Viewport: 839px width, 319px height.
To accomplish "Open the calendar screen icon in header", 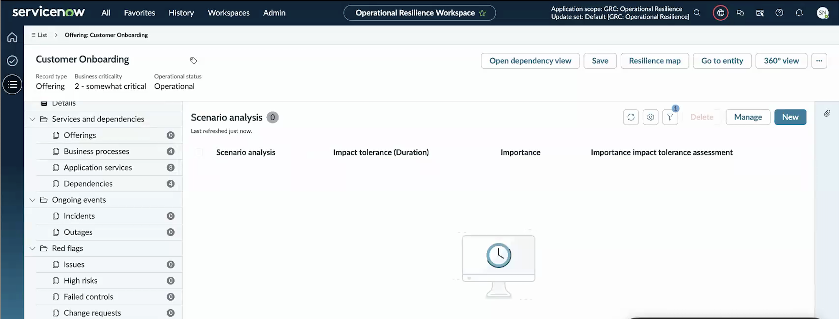I will pos(760,13).
